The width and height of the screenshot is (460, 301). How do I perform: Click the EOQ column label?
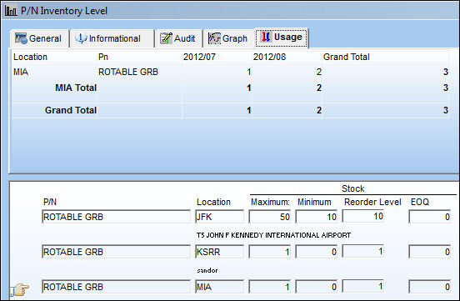point(420,202)
